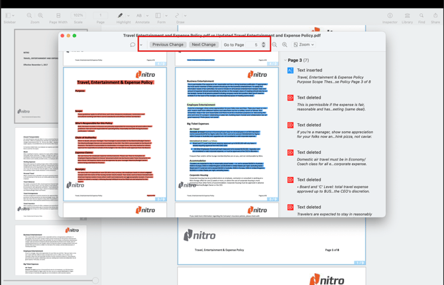
Task: Open the comment filter dropdown arrow
Action: pos(141,45)
